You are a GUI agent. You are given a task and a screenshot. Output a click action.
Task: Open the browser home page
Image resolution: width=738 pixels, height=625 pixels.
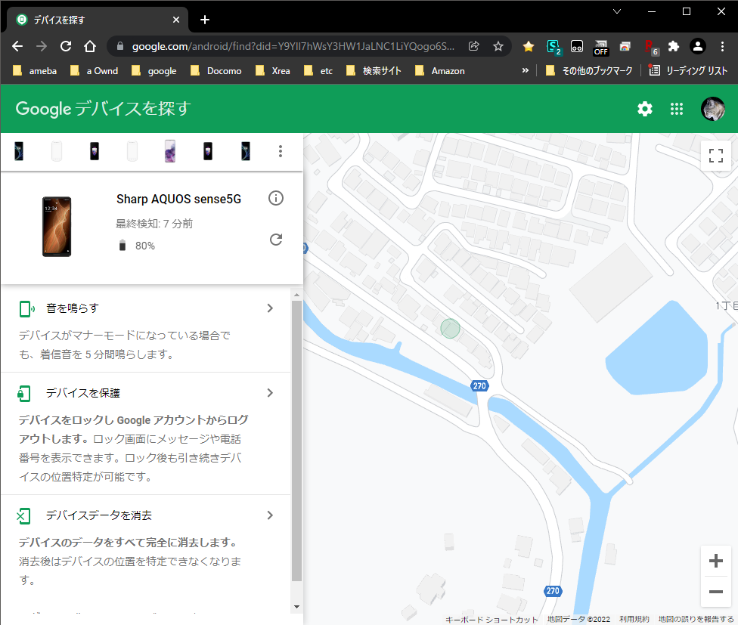90,46
